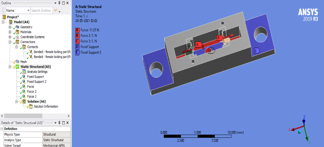Click the Fixed Support 2 label tag E
Image resolution: width=324 pixels, height=147 pixels.
click(x=257, y=51)
